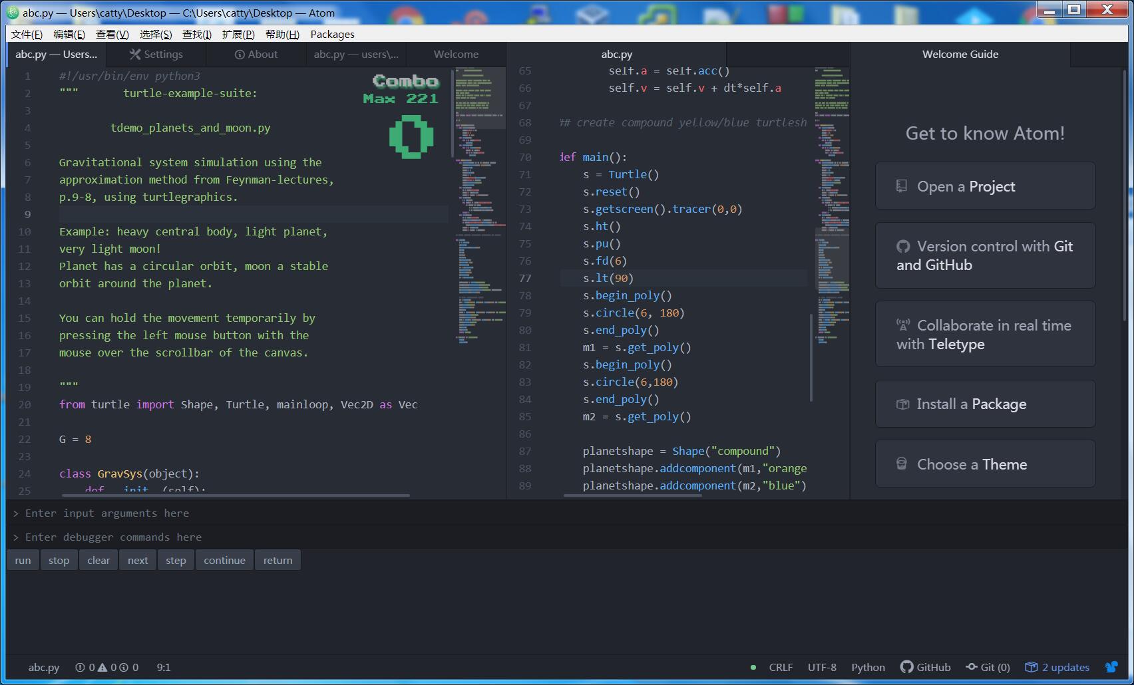Click the blue squirrel icon in status bar
Image resolution: width=1134 pixels, height=685 pixels.
(x=1111, y=667)
